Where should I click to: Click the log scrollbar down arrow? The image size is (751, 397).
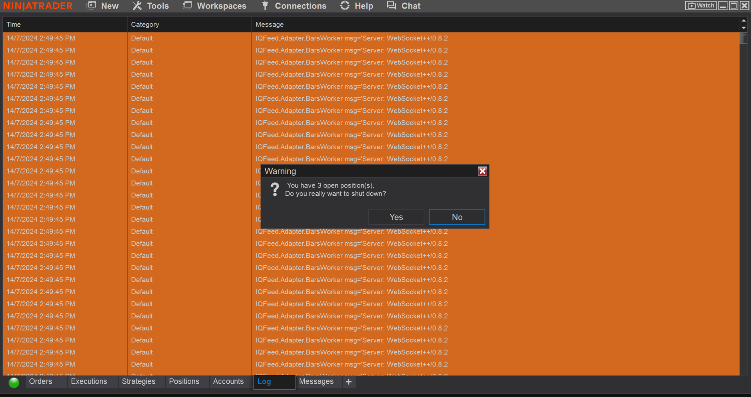point(744,28)
